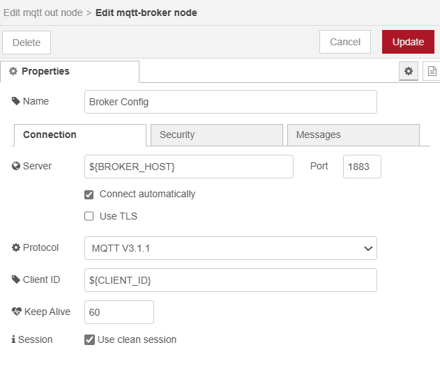Screen dimensions: 440x368
Task: Click the 'Use clean session' label text
Action: click(x=137, y=339)
